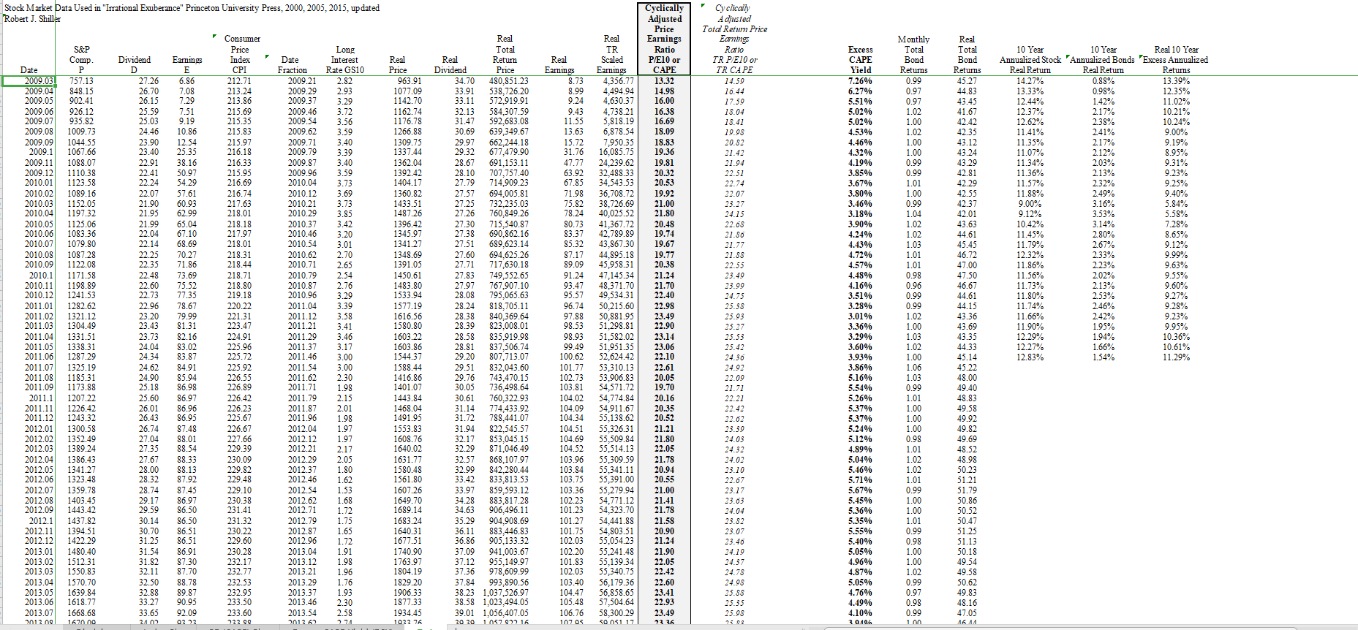Select the "Consumer Price Index CPI" header
The width and height of the screenshot is (1358, 630).
click(x=241, y=55)
